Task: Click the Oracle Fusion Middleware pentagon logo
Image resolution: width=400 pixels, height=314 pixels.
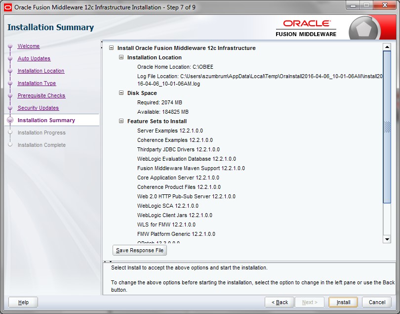Action: click(364, 29)
